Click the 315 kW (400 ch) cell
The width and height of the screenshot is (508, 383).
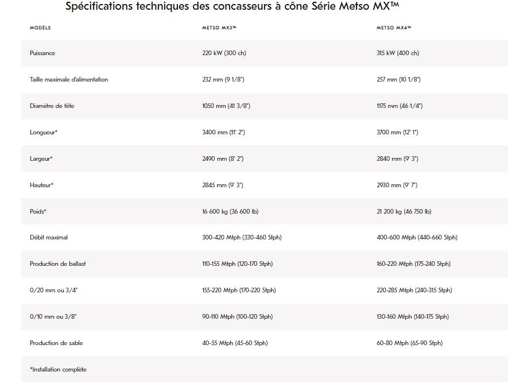point(398,53)
